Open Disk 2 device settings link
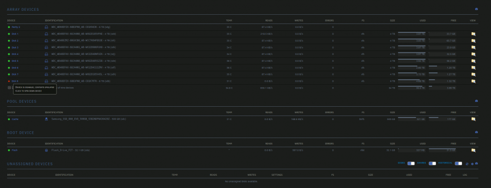Screen dimensions: 491x188 tap(15, 41)
